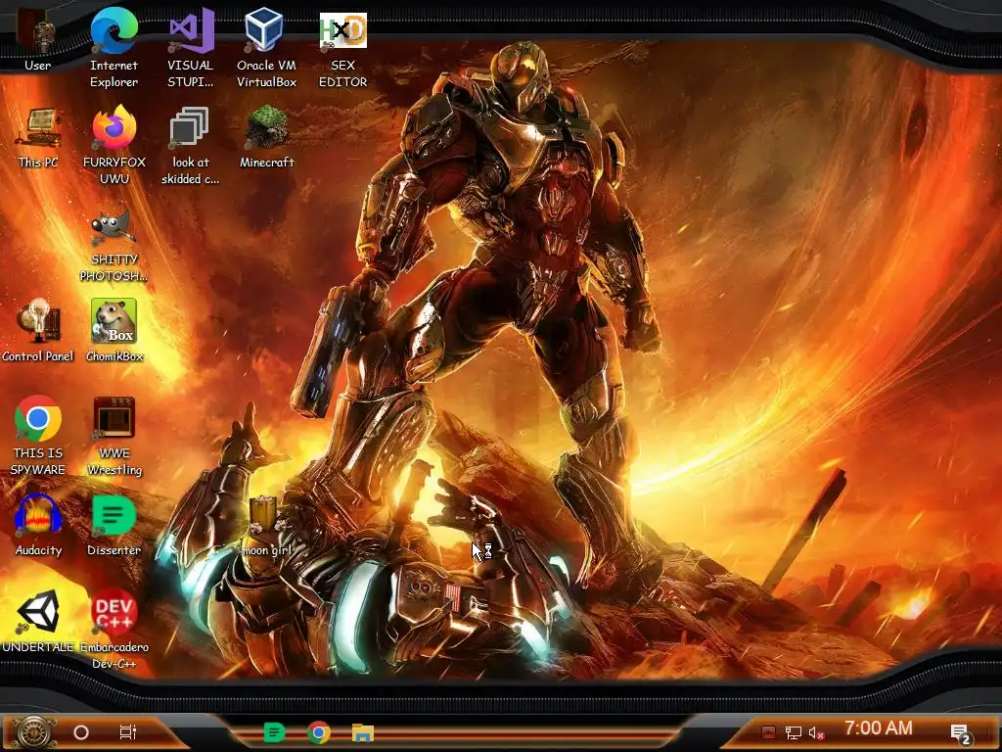Click the muted volume tray icon
The image size is (1002, 752).
816,732
